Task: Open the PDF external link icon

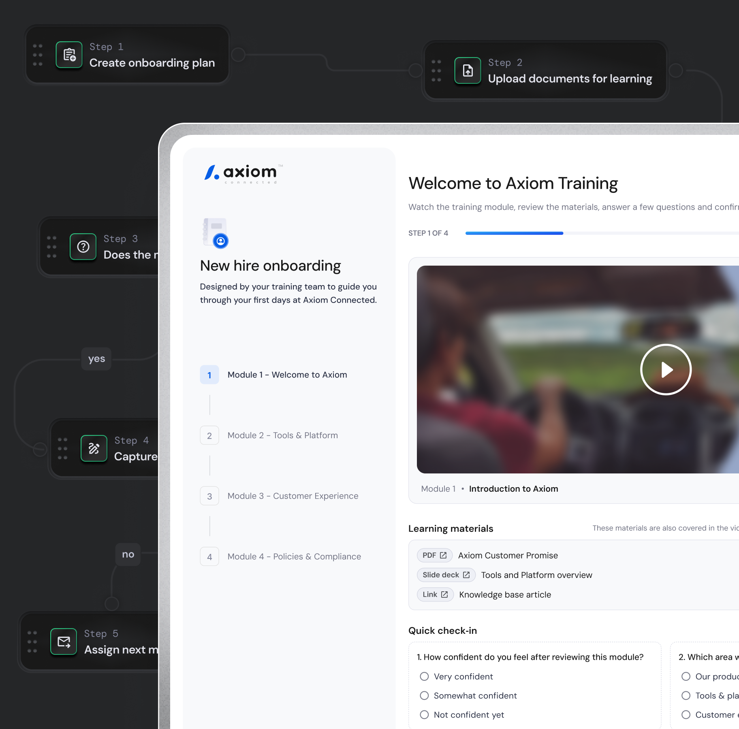Action: [x=443, y=555]
